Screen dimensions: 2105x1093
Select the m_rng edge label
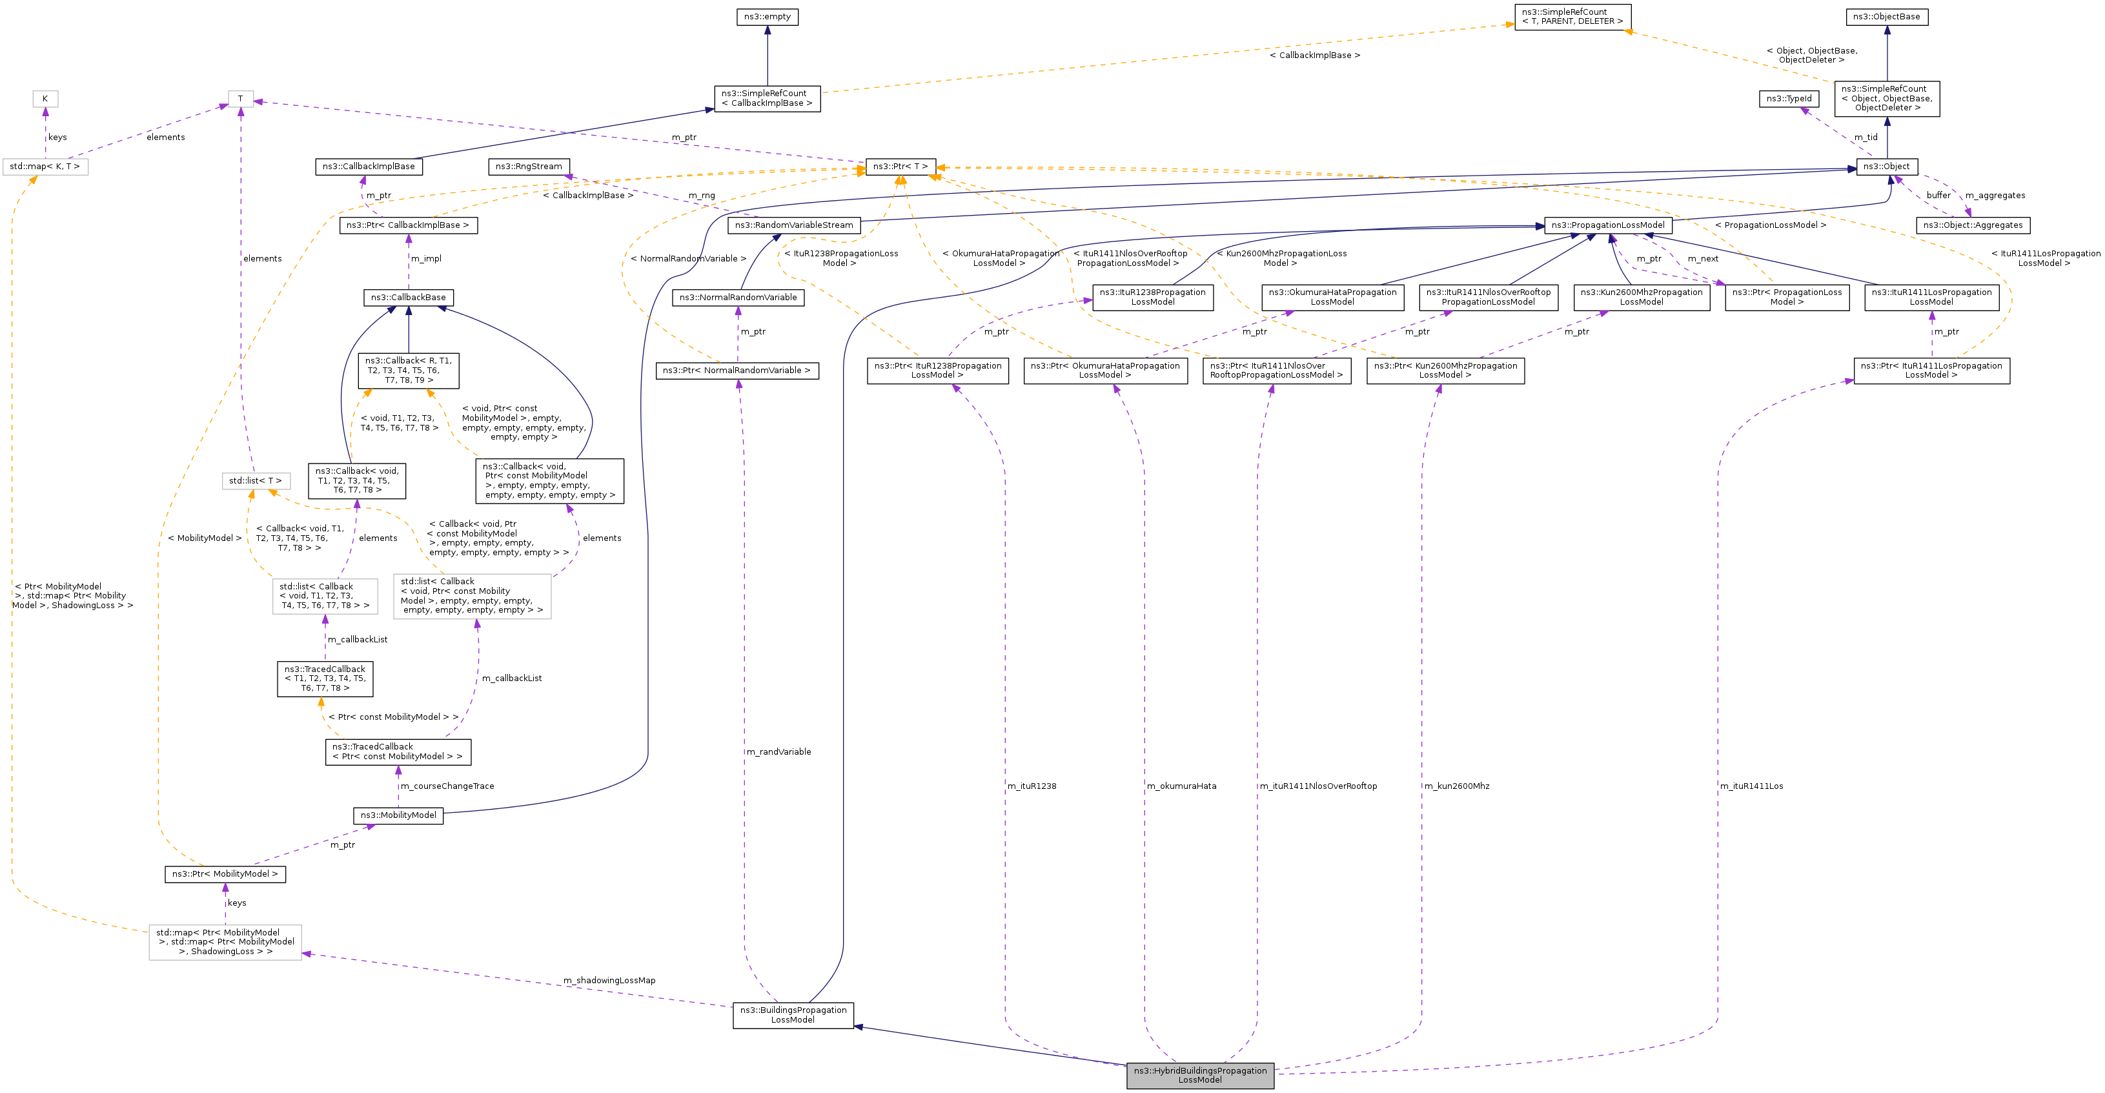tap(701, 196)
